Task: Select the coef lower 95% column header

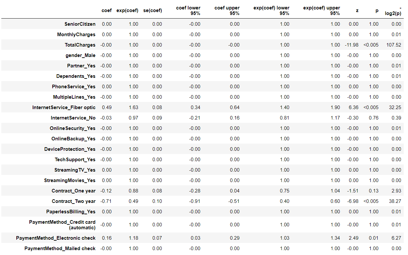Action: click(188, 10)
